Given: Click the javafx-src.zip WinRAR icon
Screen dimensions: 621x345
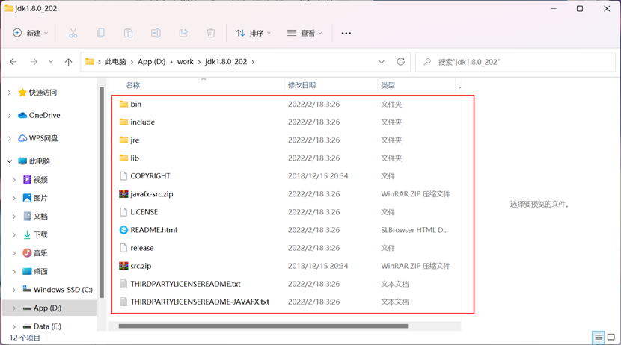Looking at the screenshot, I should tap(123, 194).
